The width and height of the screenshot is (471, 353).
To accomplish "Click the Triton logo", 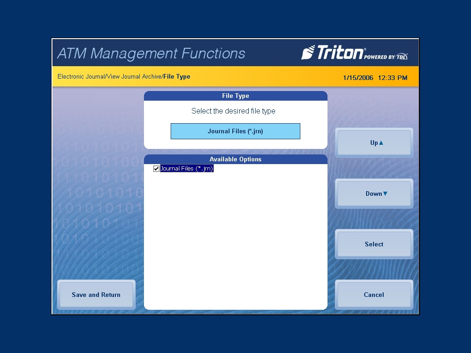I will pyautogui.click(x=355, y=52).
